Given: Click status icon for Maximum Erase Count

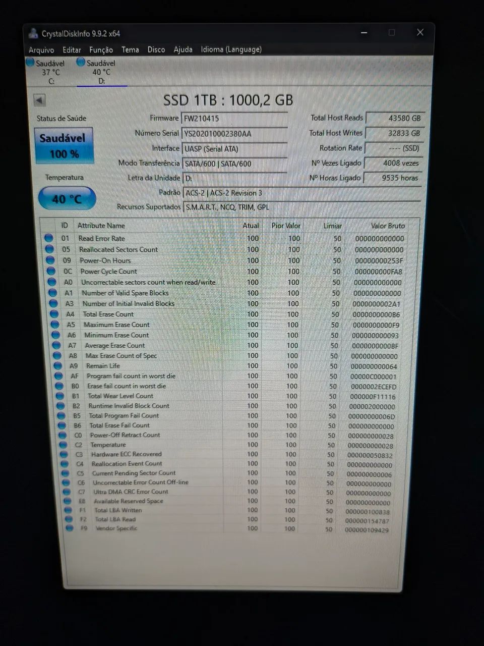Looking at the screenshot, I should click(55, 325).
